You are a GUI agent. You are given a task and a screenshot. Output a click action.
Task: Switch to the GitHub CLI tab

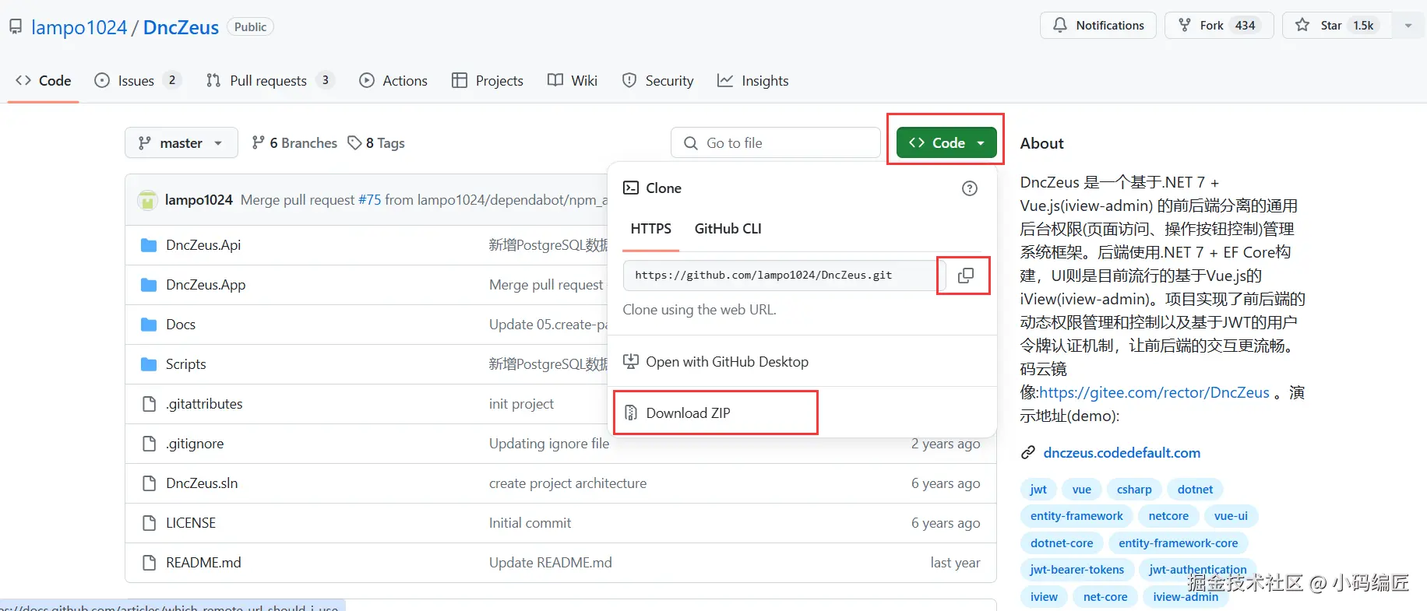pos(728,229)
